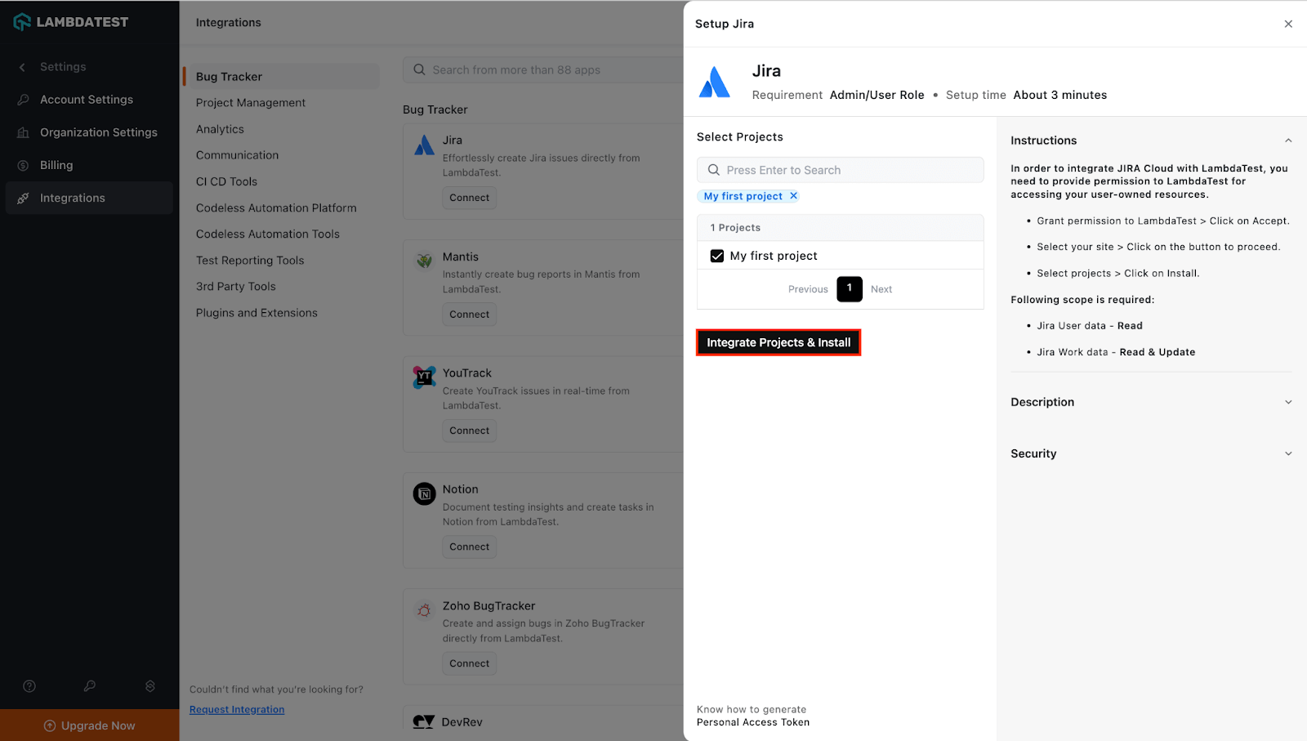Click the Mantis app icon

point(424,261)
